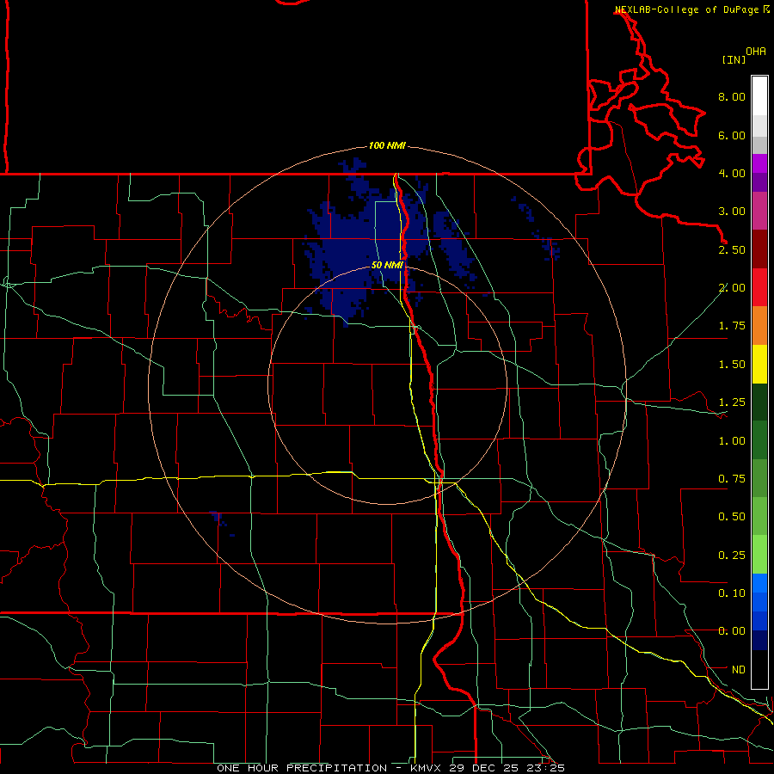The image size is (774, 774).
Task: Click the 4.00 legend value
Action: click(732, 173)
